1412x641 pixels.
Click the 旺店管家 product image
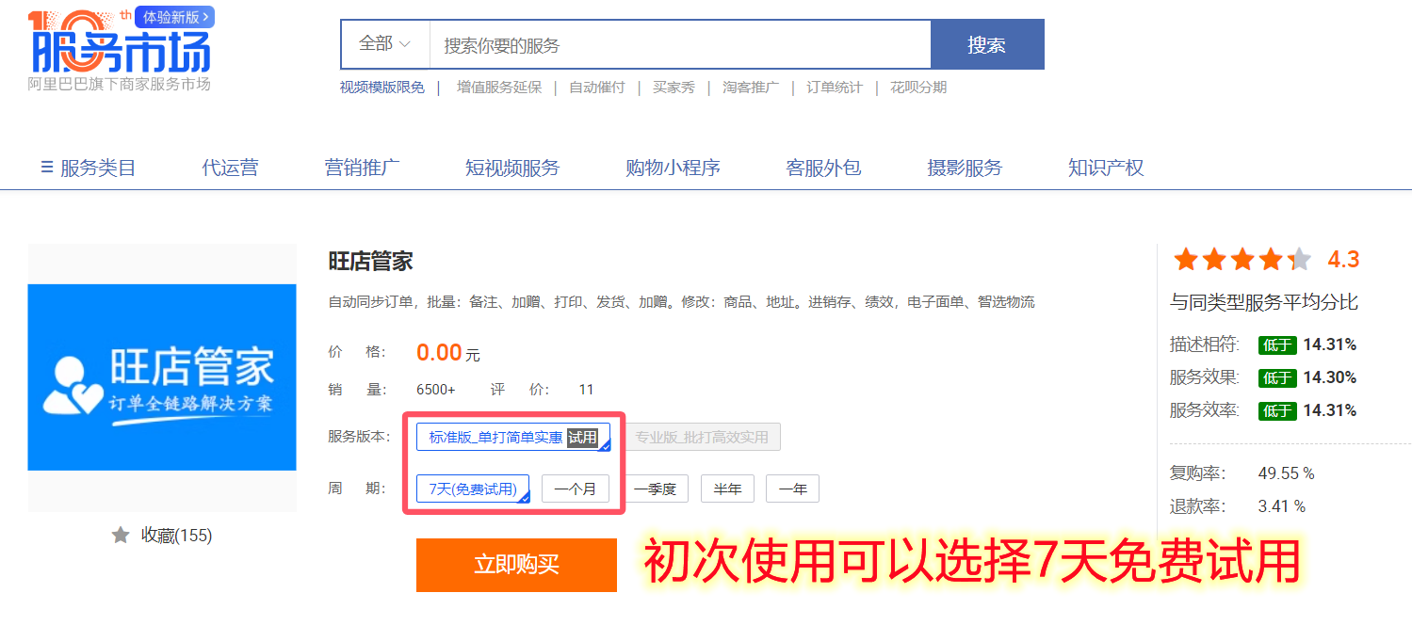162,377
